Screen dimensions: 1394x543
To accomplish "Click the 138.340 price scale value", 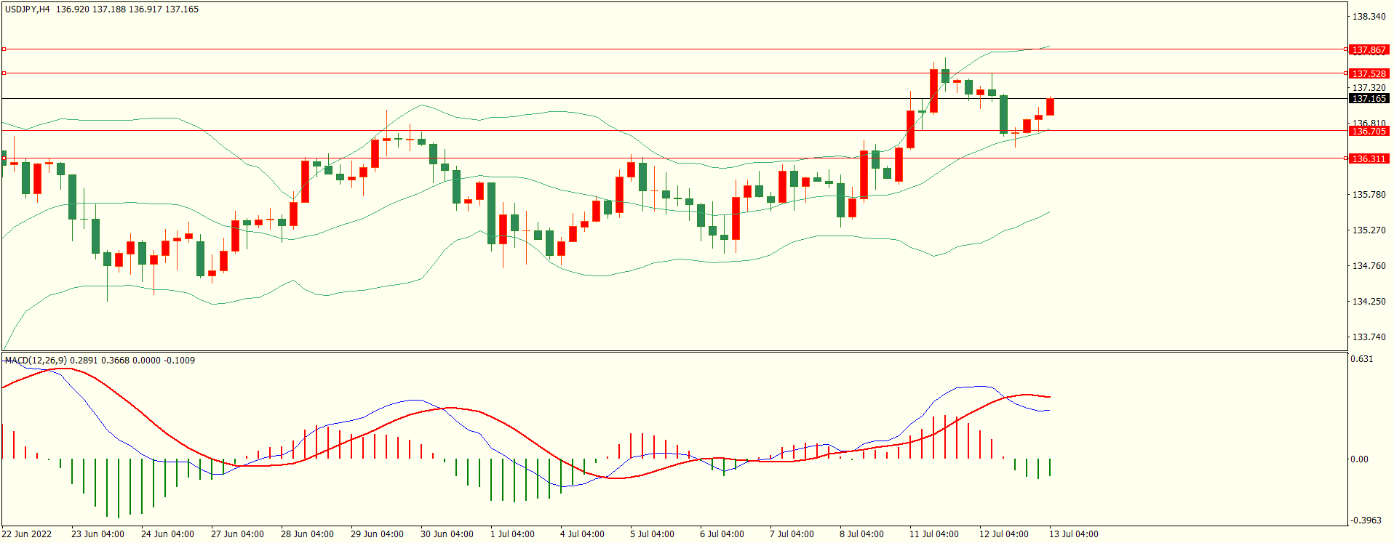I will [x=1369, y=17].
